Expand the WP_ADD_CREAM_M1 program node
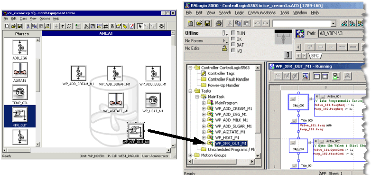This screenshot has width=371, height=175. tap(204, 108)
